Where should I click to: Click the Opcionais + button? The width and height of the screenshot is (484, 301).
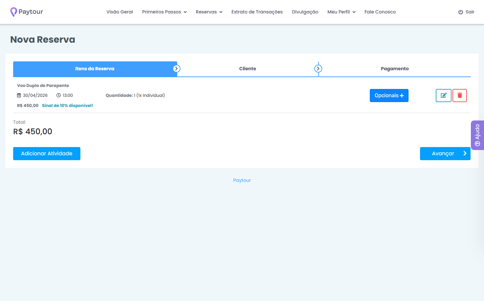tap(389, 96)
